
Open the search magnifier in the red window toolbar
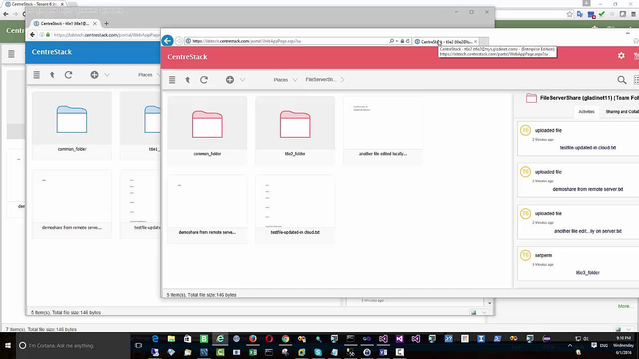(x=622, y=80)
